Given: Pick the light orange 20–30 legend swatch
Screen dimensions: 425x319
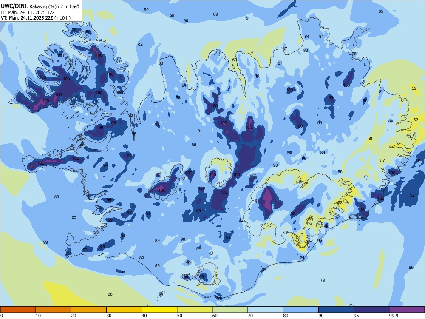Looking at the screenshot, I should [89, 310].
